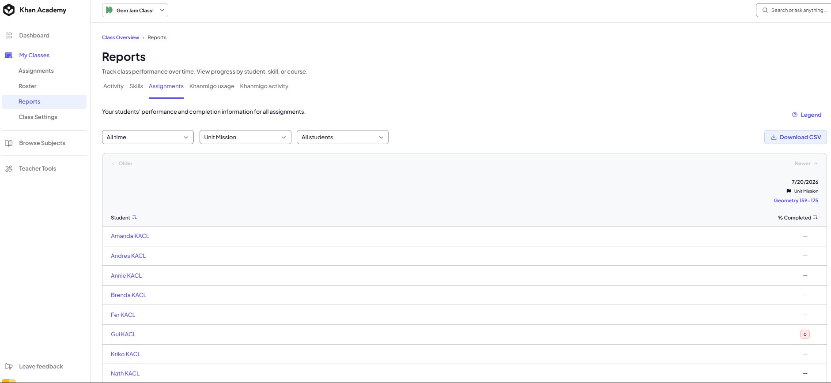Open the Teacher Tools wand icon
This screenshot has height=383, width=831.
[8, 169]
